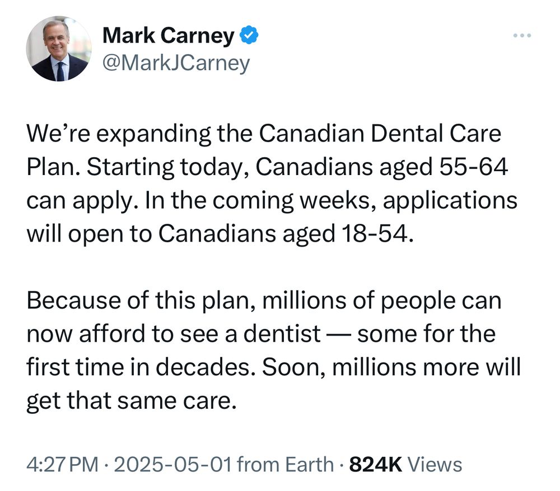Click the final line "get that same care."
The width and height of the screenshot is (560, 491).
pyautogui.click(x=129, y=401)
